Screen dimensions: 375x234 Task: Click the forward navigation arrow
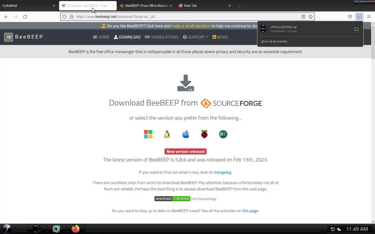tap(16, 17)
